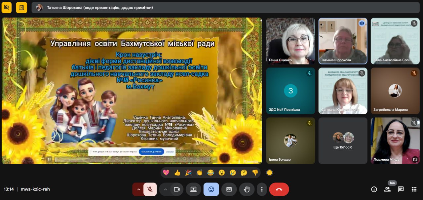The width and height of the screenshot is (423, 200).
Task: Open more options three-dot menu
Action: pyautogui.click(x=262, y=189)
